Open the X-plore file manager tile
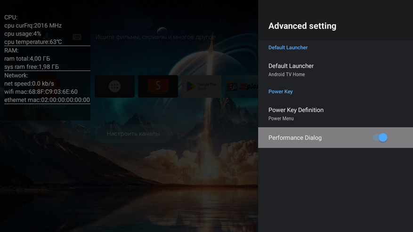 coord(242,87)
